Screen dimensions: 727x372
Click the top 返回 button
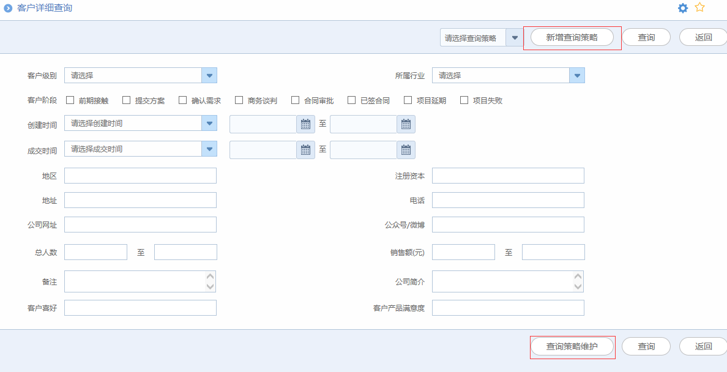pos(703,37)
